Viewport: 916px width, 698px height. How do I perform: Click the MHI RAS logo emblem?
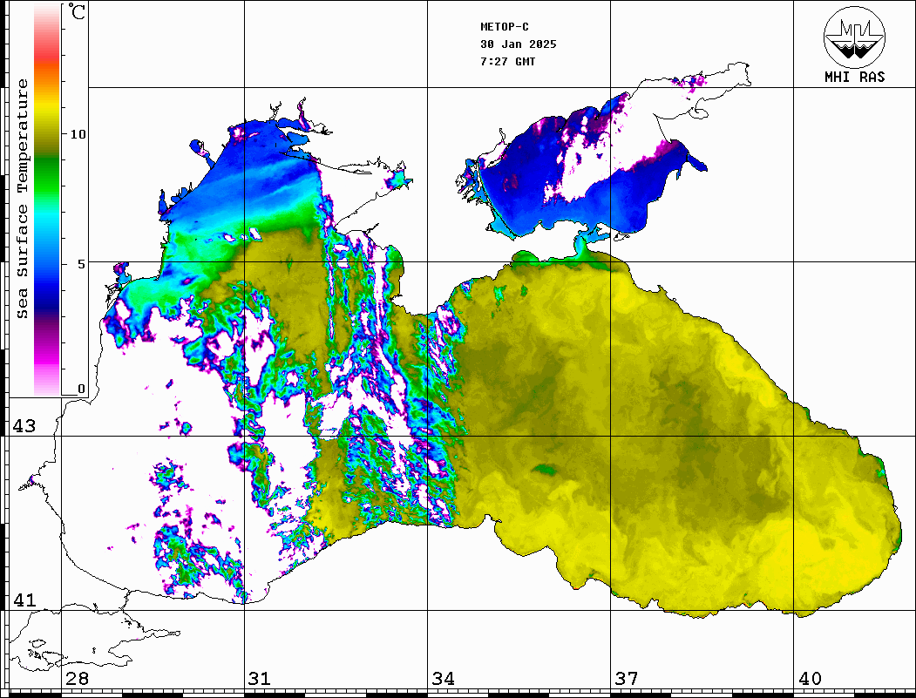click(854, 37)
